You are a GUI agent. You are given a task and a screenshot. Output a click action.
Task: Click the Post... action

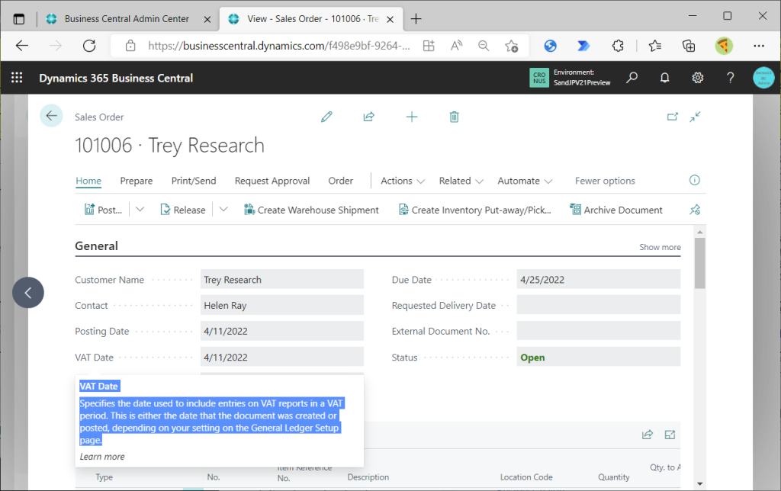tap(104, 210)
